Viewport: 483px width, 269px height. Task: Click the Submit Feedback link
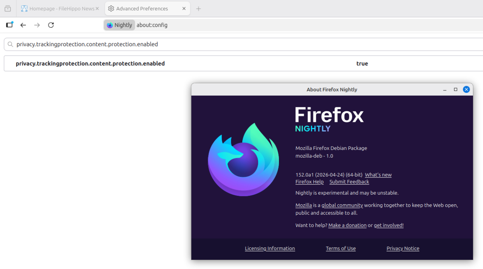(x=349, y=182)
